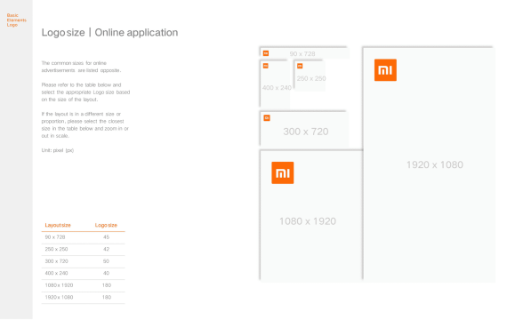507x320 pixels.
Task: Select the '400 x 240' table cell
Action: (56, 273)
